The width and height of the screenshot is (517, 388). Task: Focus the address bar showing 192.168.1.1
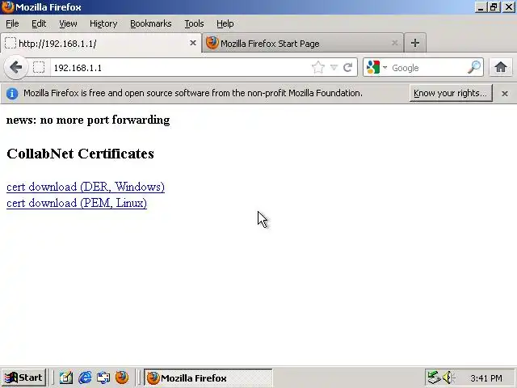[x=181, y=68]
